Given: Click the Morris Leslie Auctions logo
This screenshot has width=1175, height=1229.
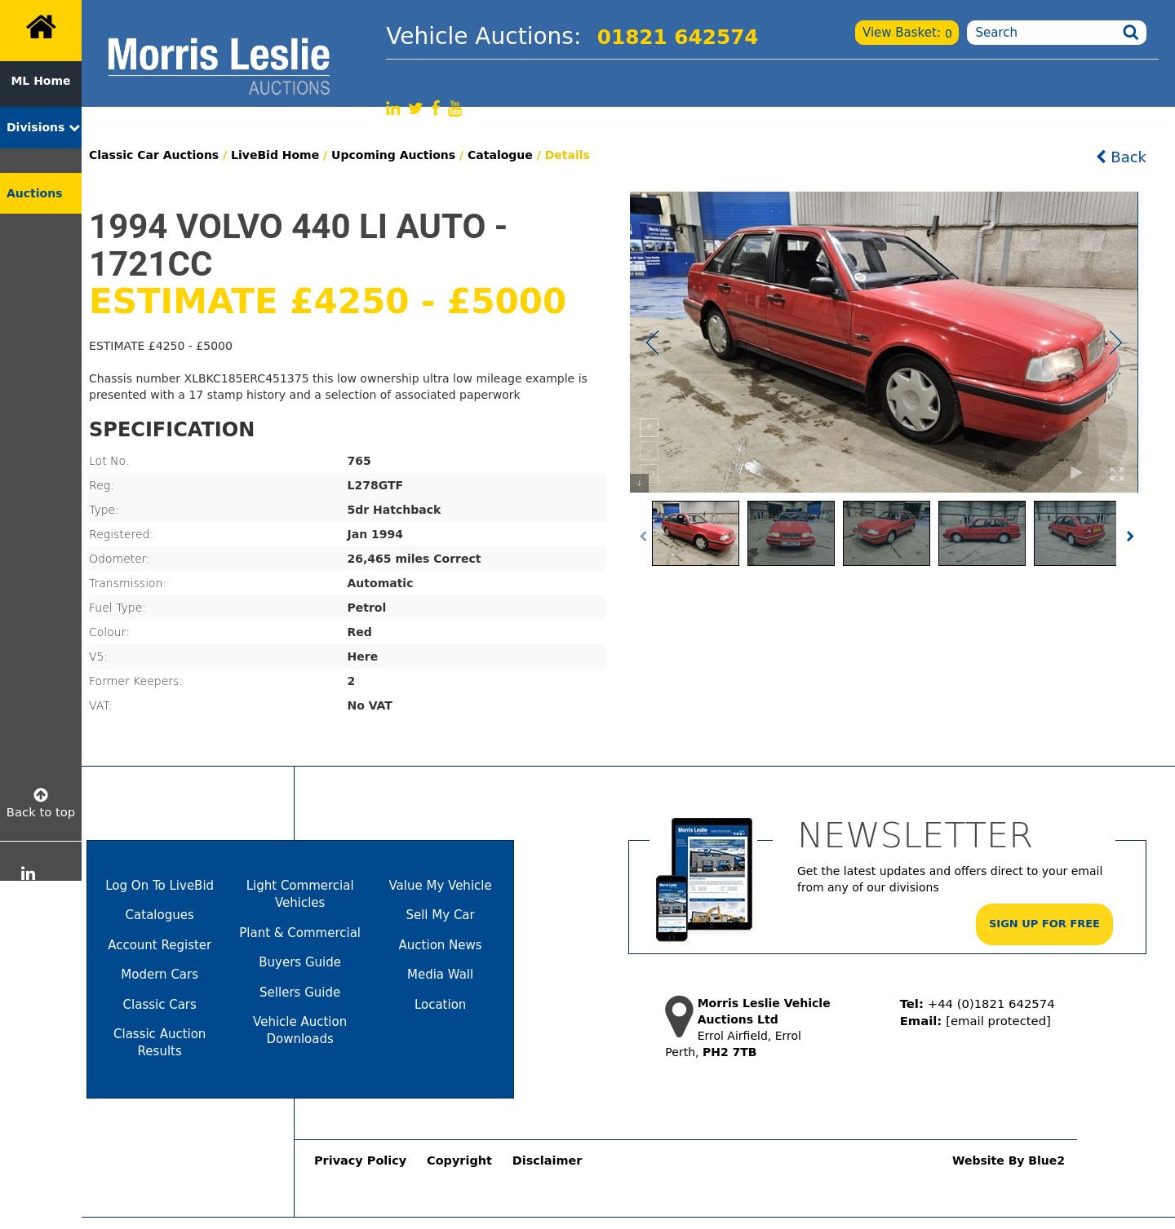Looking at the screenshot, I should pyautogui.click(x=219, y=67).
